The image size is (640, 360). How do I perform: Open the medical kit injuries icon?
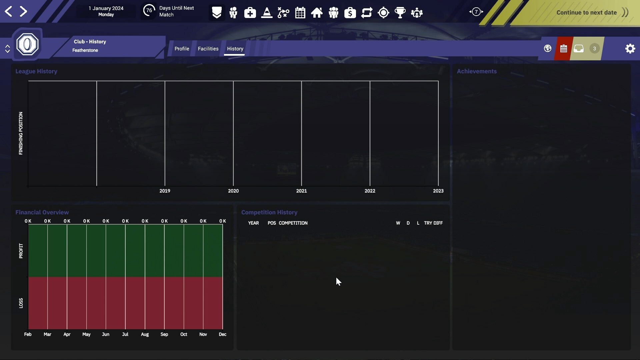(x=250, y=13)
